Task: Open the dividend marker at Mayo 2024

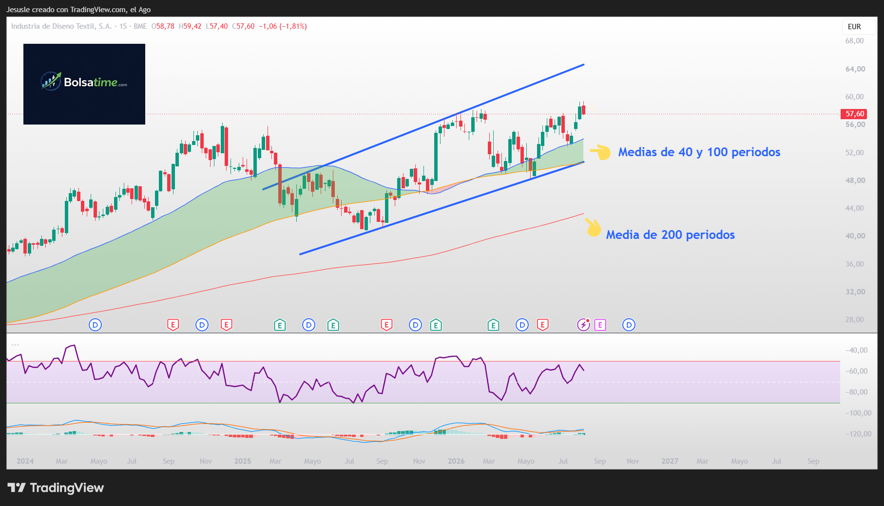Action: pos(95,325)
